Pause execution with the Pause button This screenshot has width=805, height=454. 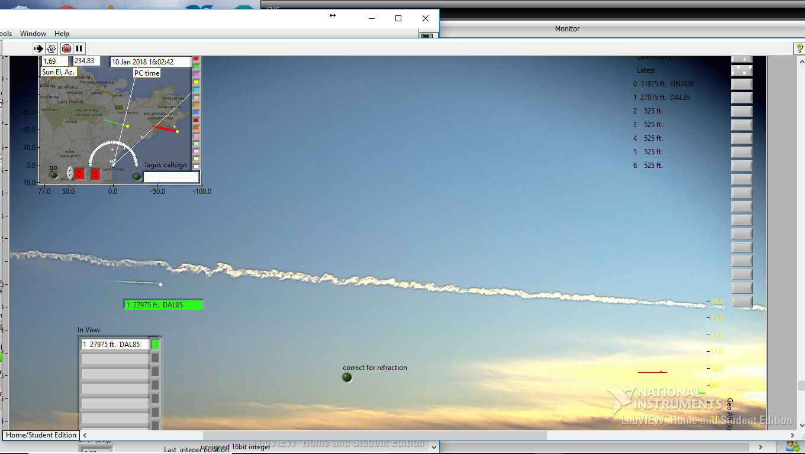(79, 48)
